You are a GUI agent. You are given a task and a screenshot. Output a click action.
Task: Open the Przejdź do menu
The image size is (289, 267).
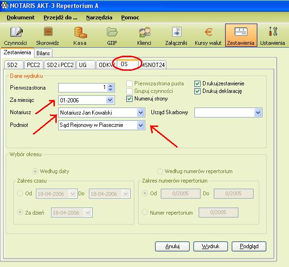(x=61, y=17)
